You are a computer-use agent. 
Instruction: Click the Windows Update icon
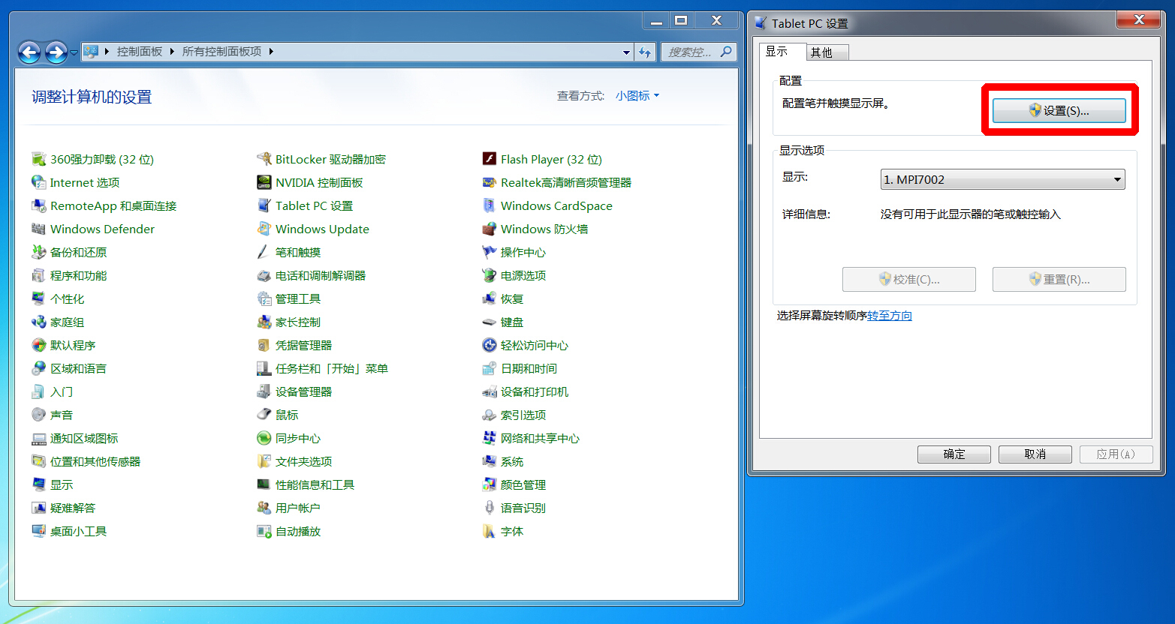coord(264,229)
